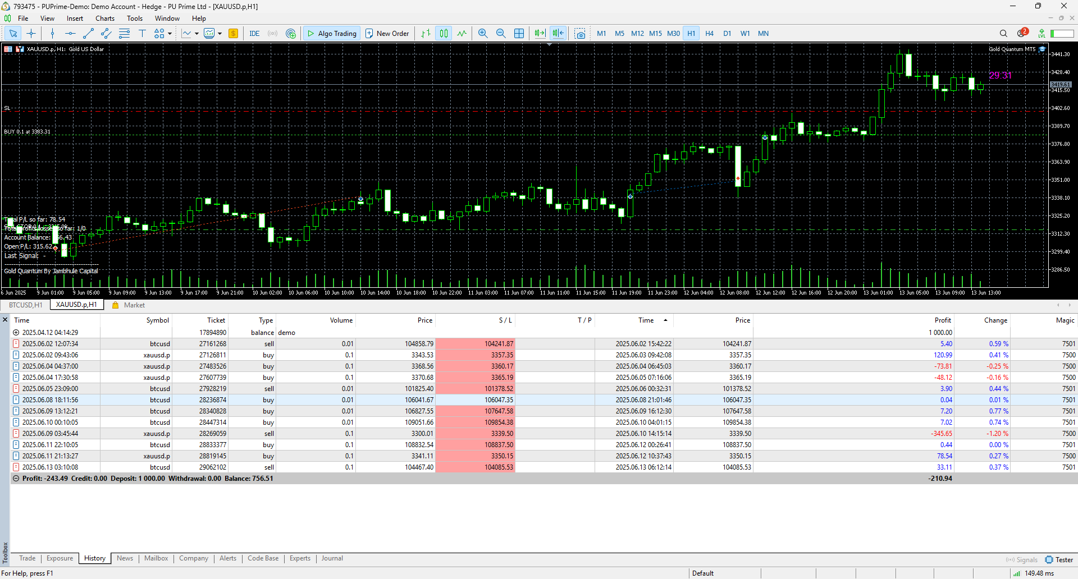
Task: Switch chart to candlestick mode
Action: [x=444, y=34]
